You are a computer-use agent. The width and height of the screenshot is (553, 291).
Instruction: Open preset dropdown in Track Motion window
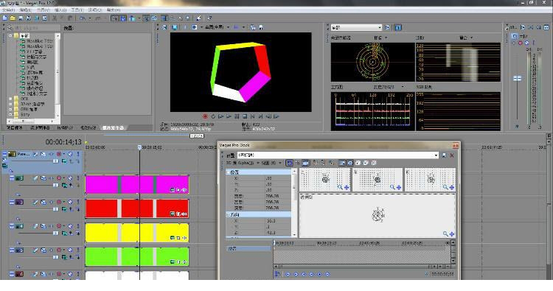click(x=436, y=155)
